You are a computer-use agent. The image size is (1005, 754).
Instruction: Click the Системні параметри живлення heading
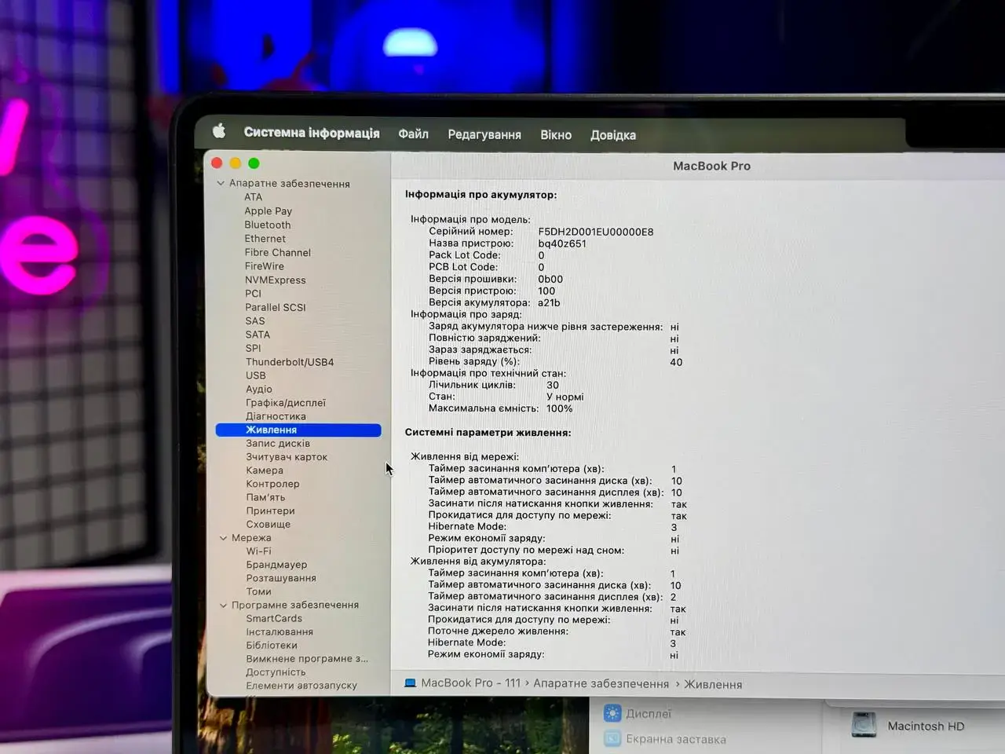pyautogui.click(x=488, y=432)
